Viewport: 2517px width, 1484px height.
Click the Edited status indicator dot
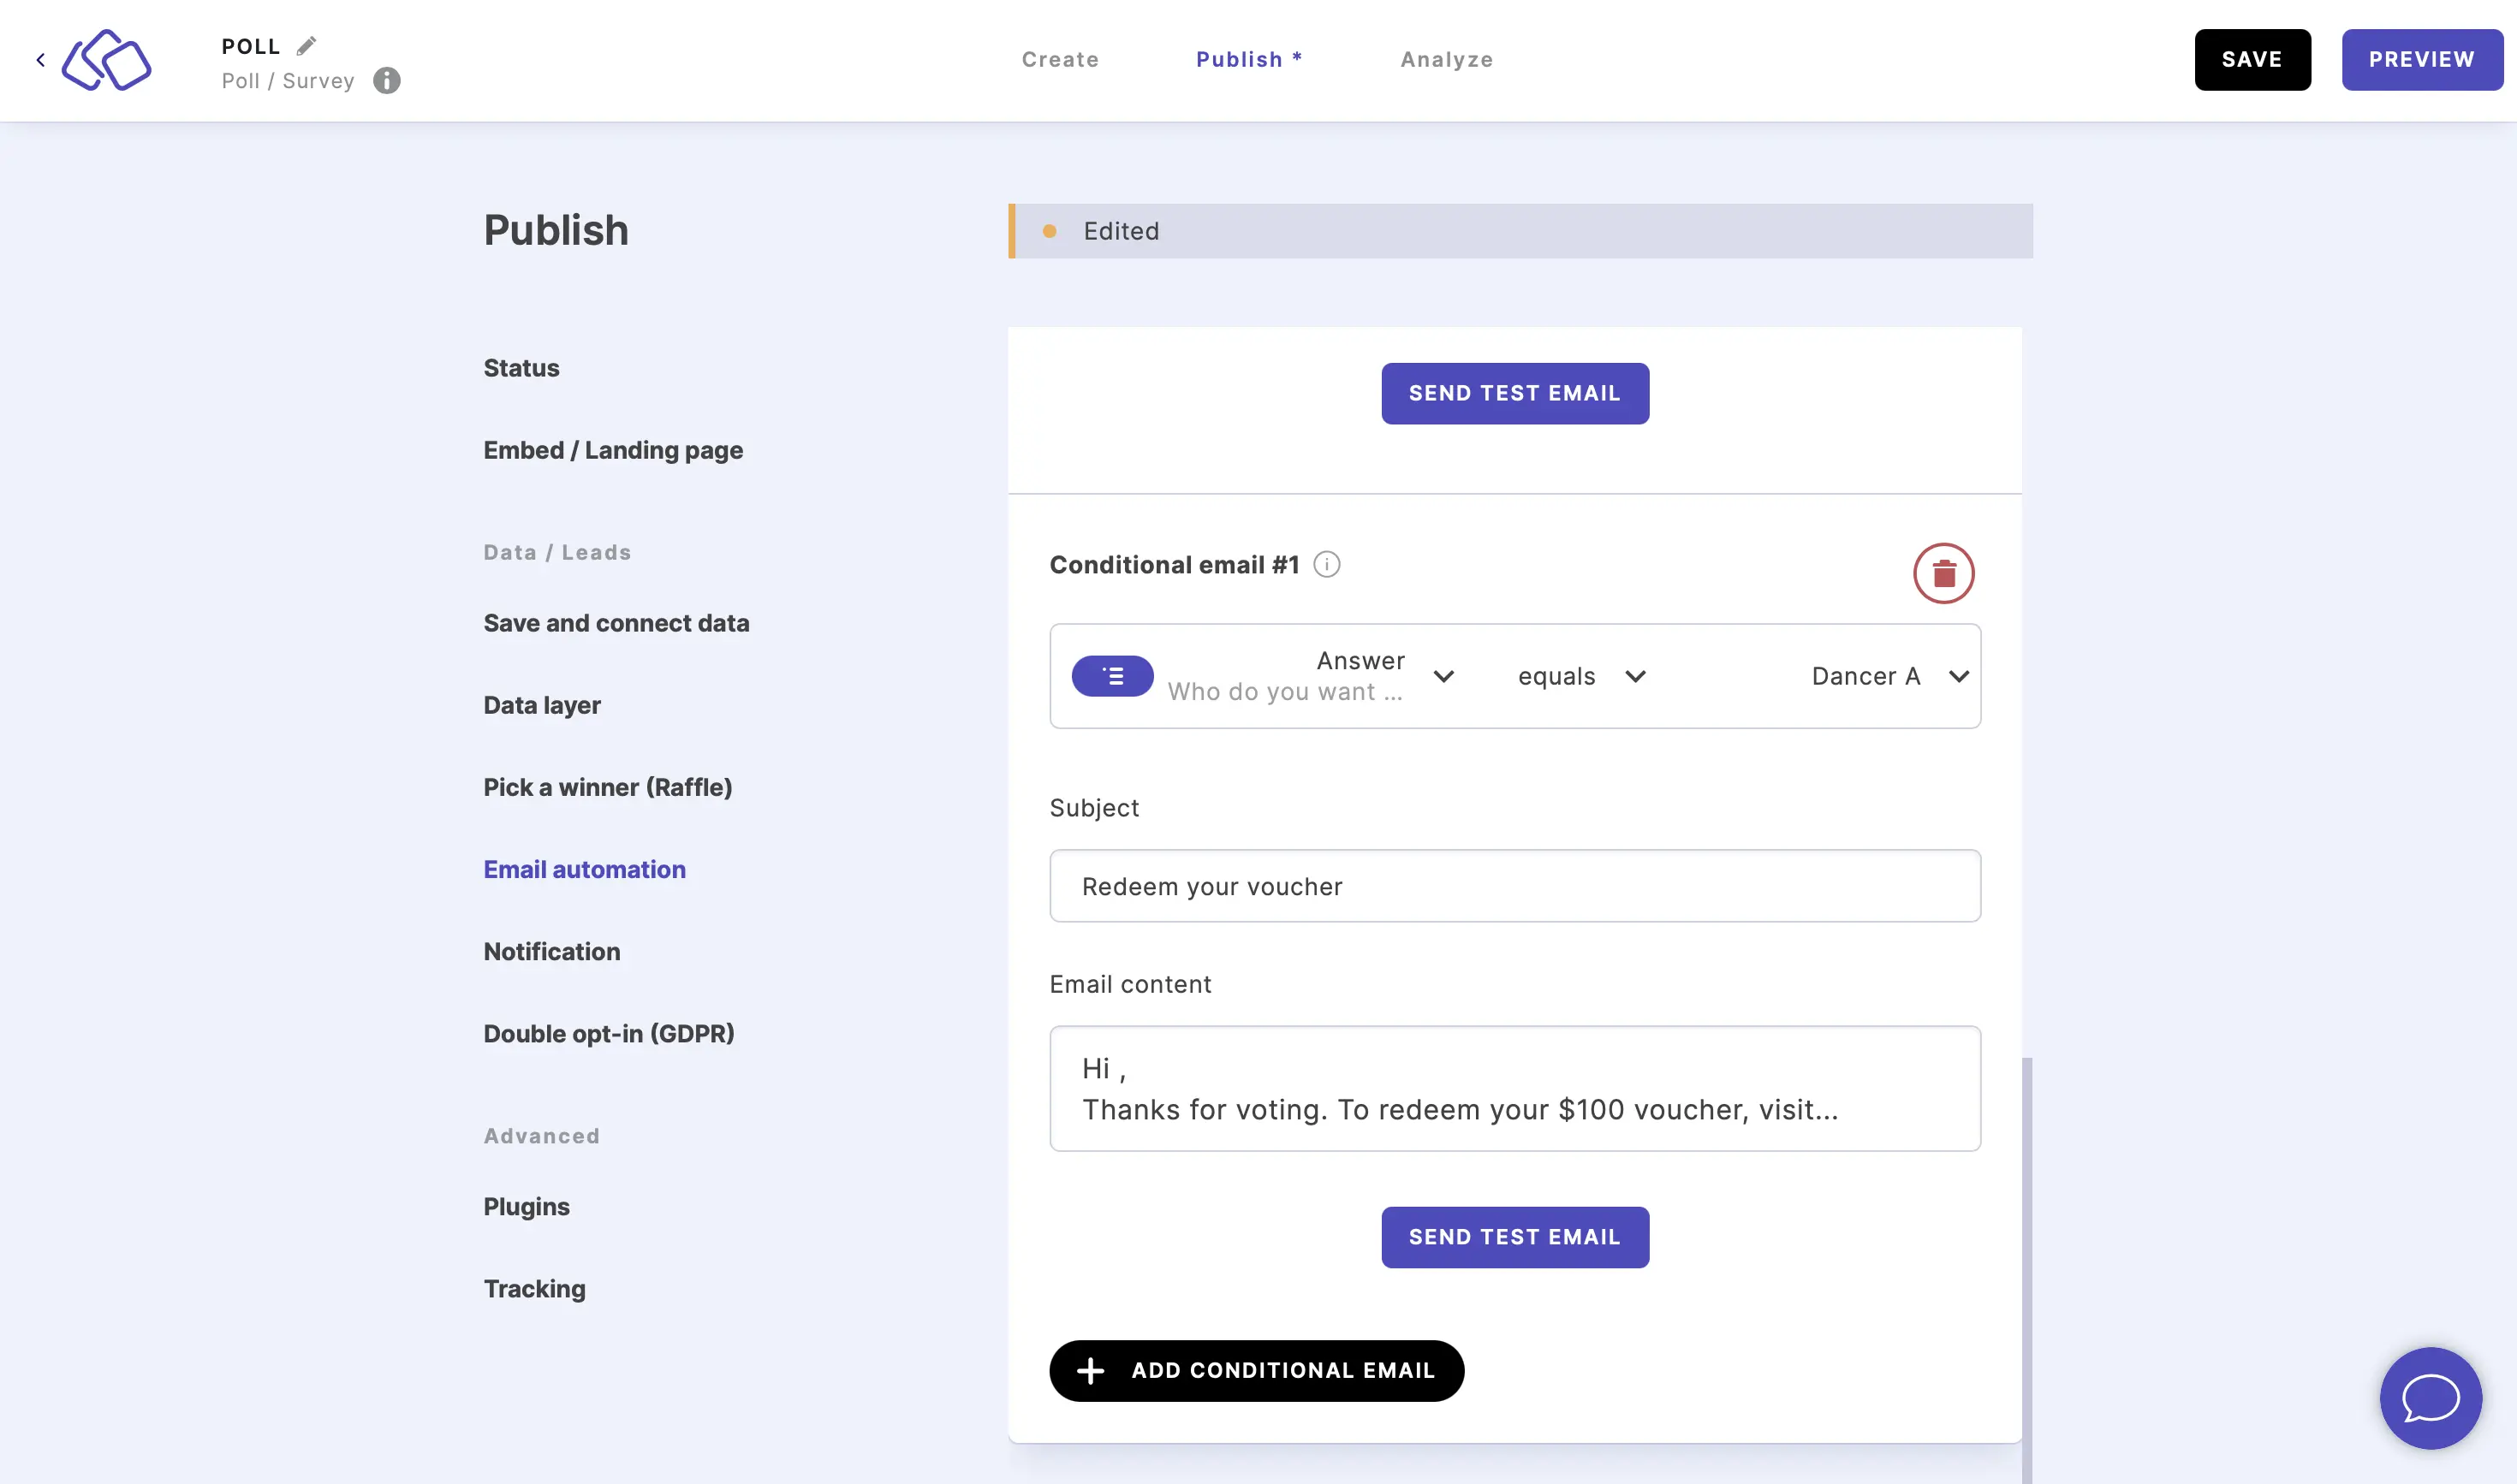tap(1050, 229)
